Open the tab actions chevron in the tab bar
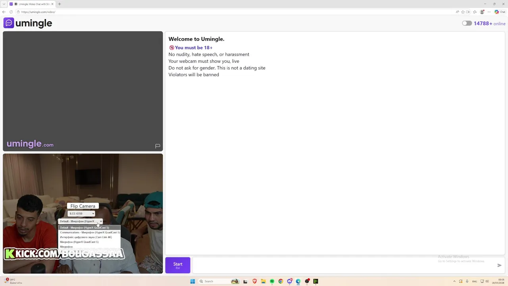Viewport: 508px width, 286px height. 4,4
